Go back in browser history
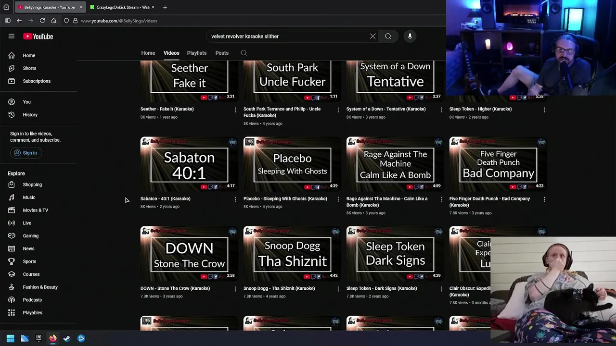The width and height of the screenshot is (616, 346). 19,21
